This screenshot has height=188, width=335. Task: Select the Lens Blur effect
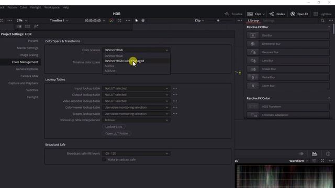pyautogui.click(x=288, y=61)
